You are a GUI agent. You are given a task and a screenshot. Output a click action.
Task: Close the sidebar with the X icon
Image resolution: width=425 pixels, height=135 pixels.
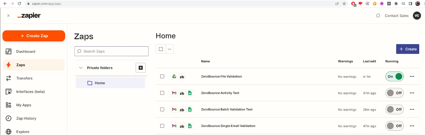point(8,16)
